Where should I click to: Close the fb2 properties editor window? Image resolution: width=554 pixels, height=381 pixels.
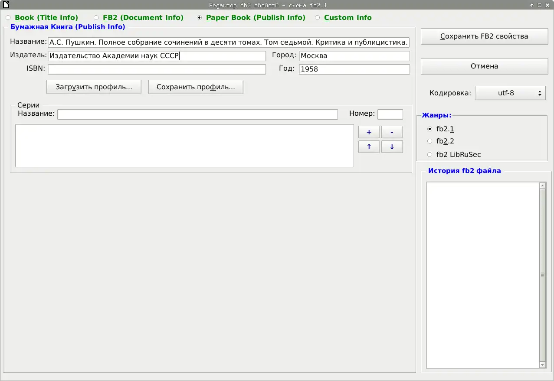pos(548,5)
